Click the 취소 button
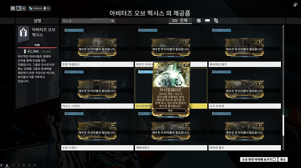 click(x=283, y=159)
